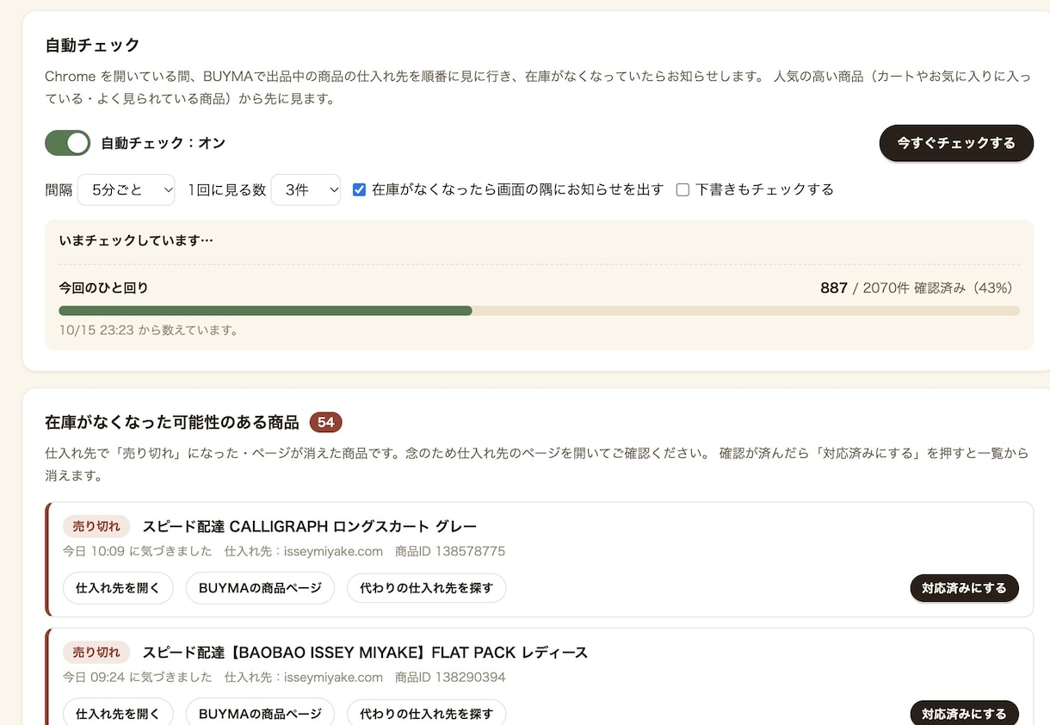The image size is (1050, 725).
Task: Click the 今すぐチェックする button
Action: point(956,143)
